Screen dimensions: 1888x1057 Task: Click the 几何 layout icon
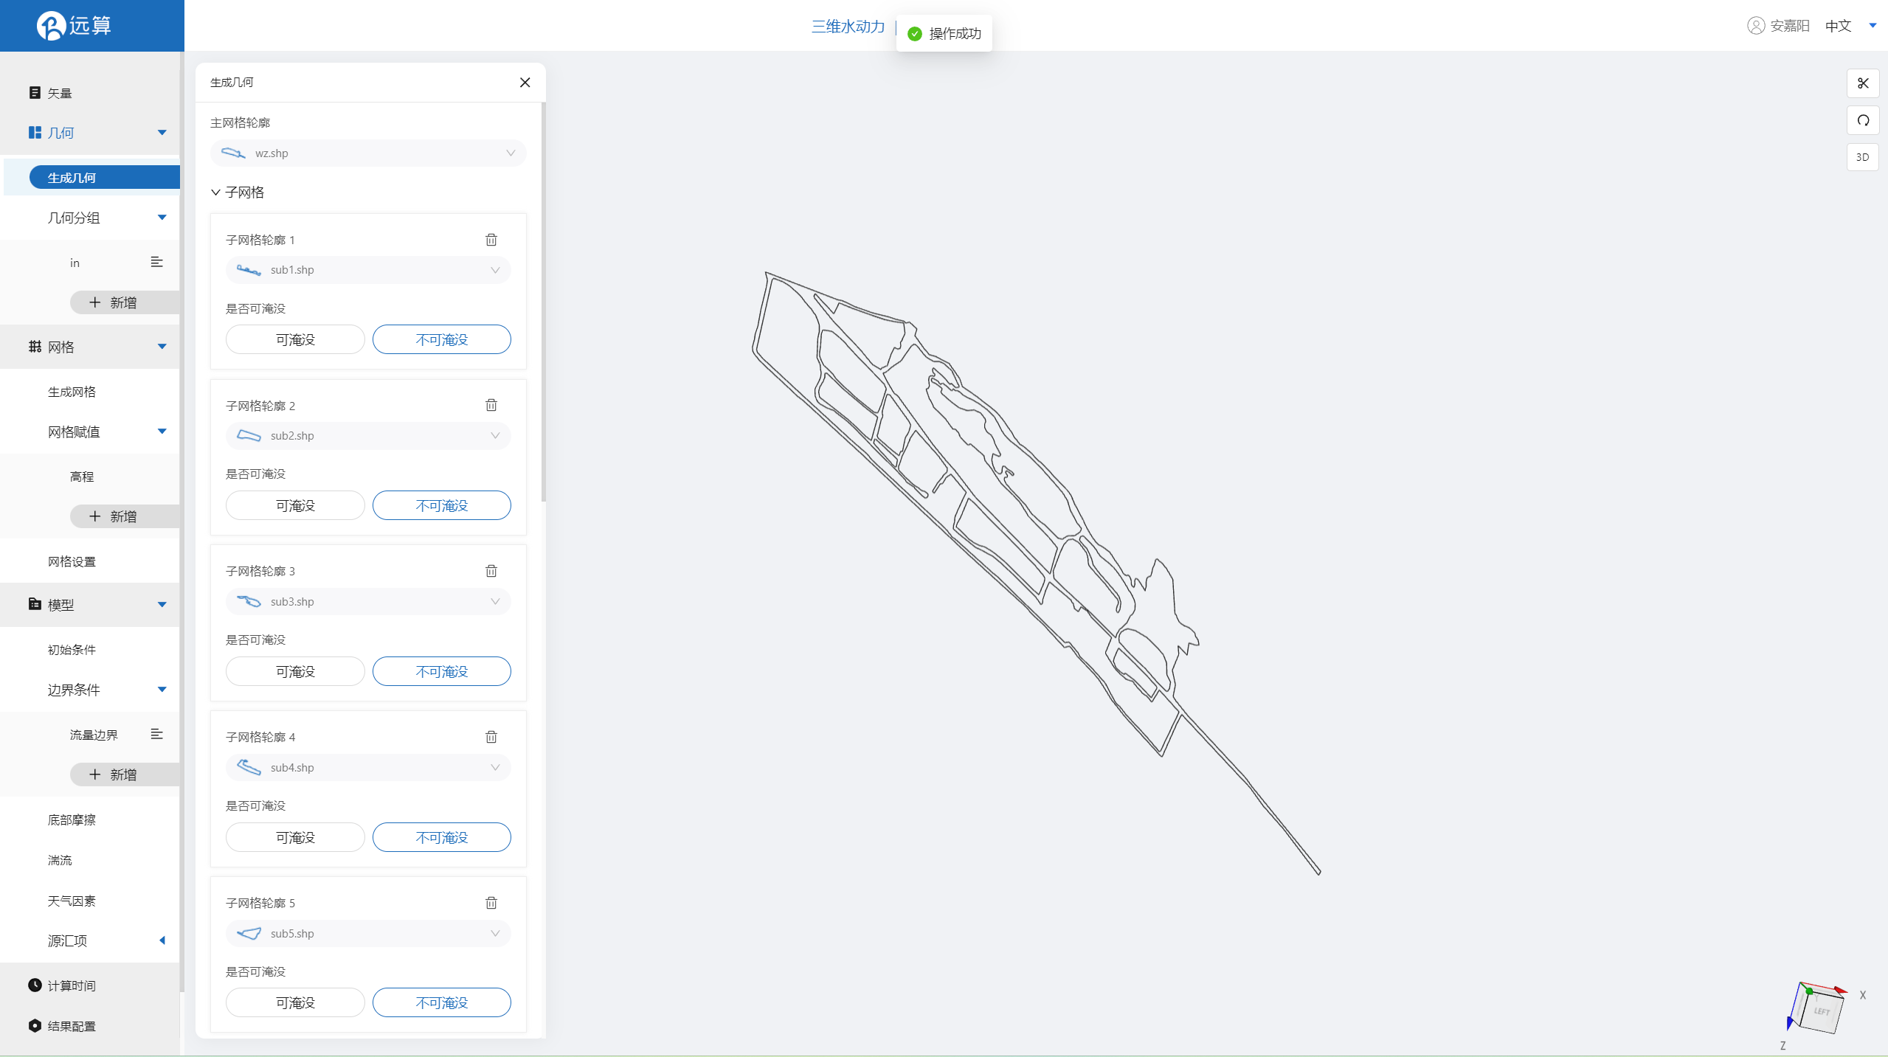[x=35, y=133]
